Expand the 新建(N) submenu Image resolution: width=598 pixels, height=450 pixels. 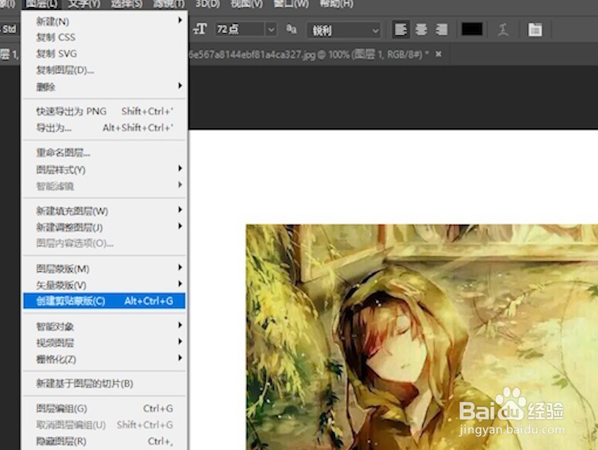click(104, 21)
